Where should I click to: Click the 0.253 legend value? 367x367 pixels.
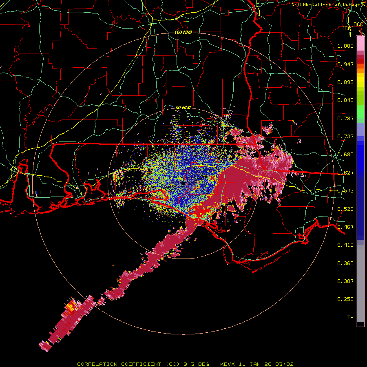point(345,299)
